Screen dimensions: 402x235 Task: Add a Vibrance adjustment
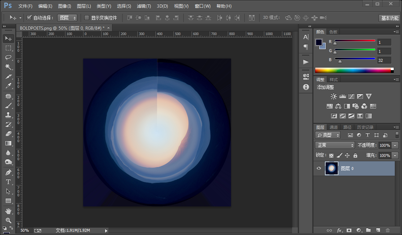click(x=369, y=97)
